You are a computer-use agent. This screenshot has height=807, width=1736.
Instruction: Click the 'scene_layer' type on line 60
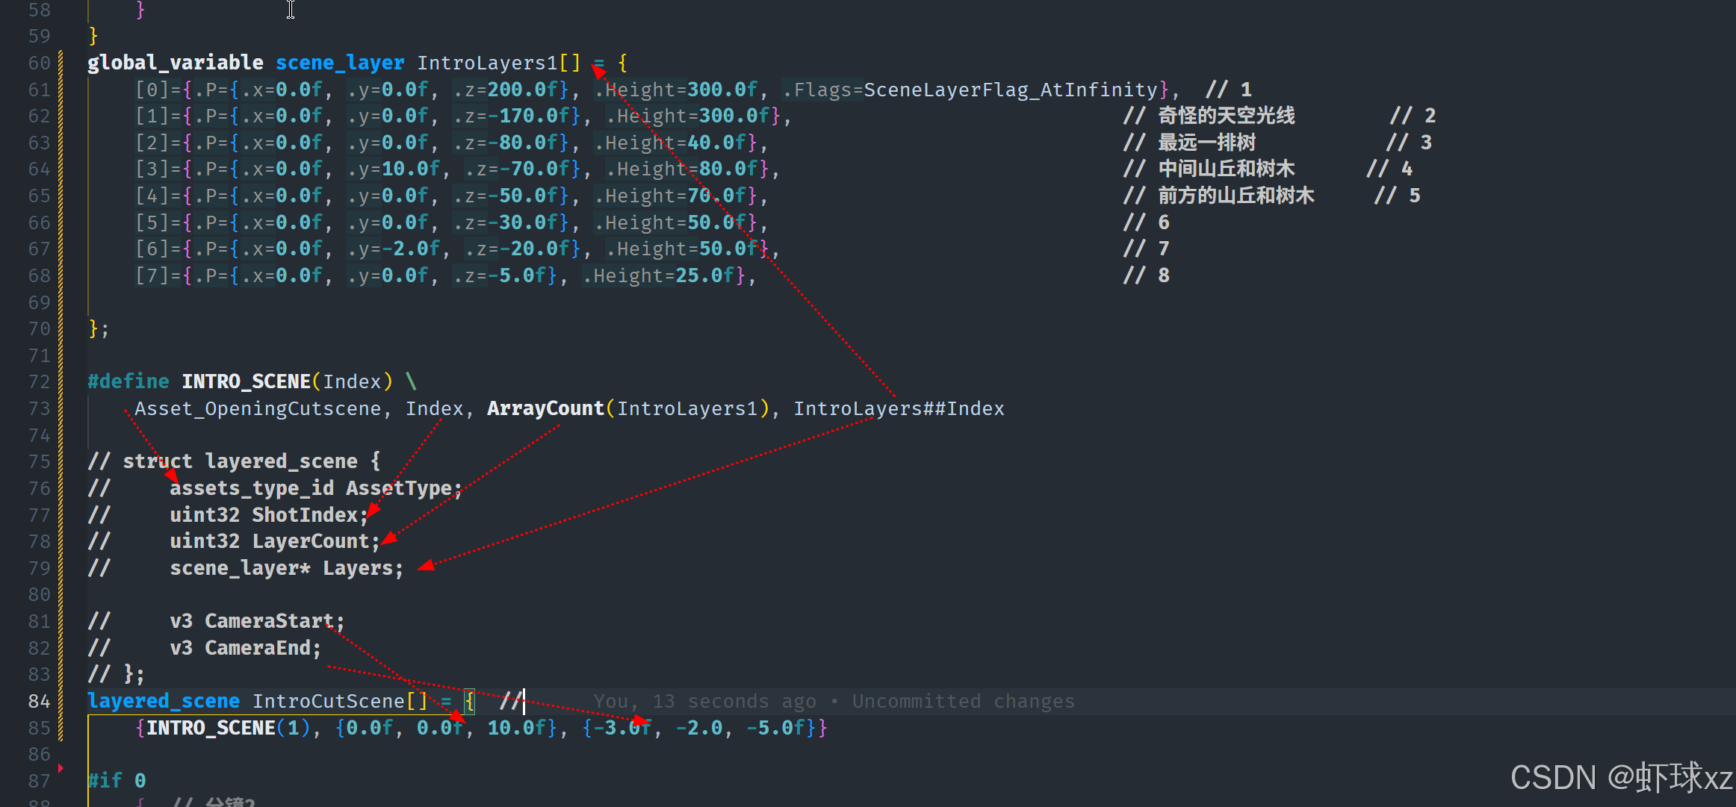[340, 63]
